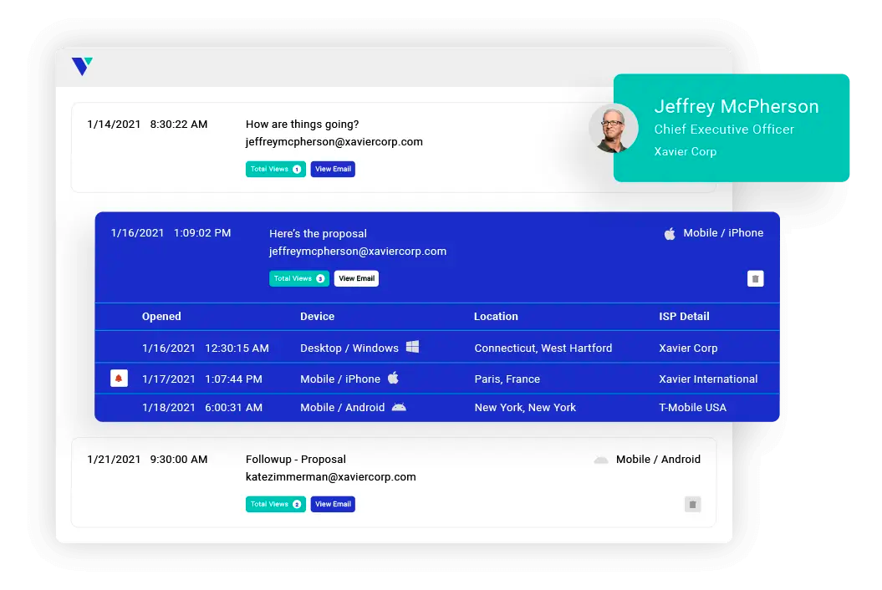View Email for 'How are things going?'
Screen dimensions: 882x590
333,169
